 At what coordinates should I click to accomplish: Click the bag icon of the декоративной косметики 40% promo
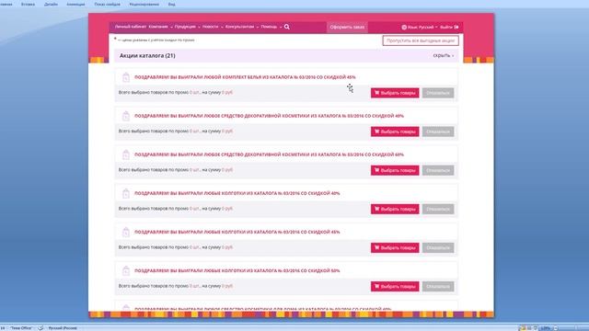126,116
